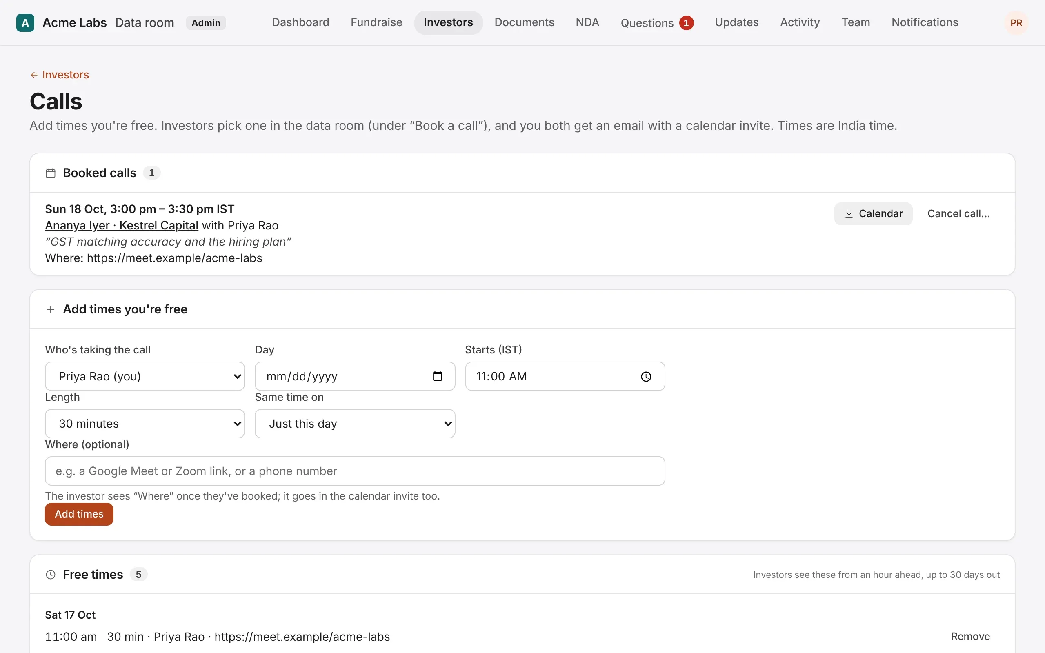Click the Booked calls count badge 1
1045x653 pixels.
151,173
